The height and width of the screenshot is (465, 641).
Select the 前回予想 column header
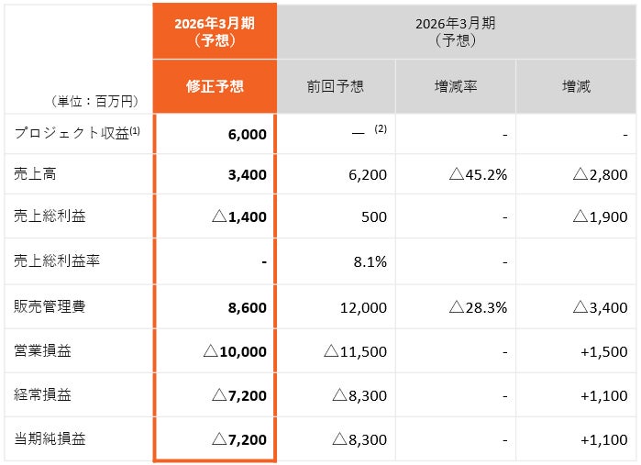tap(335, 87)
